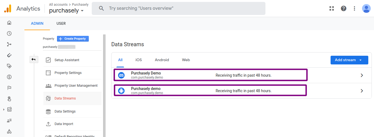Open the three-dot more options menu
The width and height of the screenshot is (374, 137).
click(354, 8)
